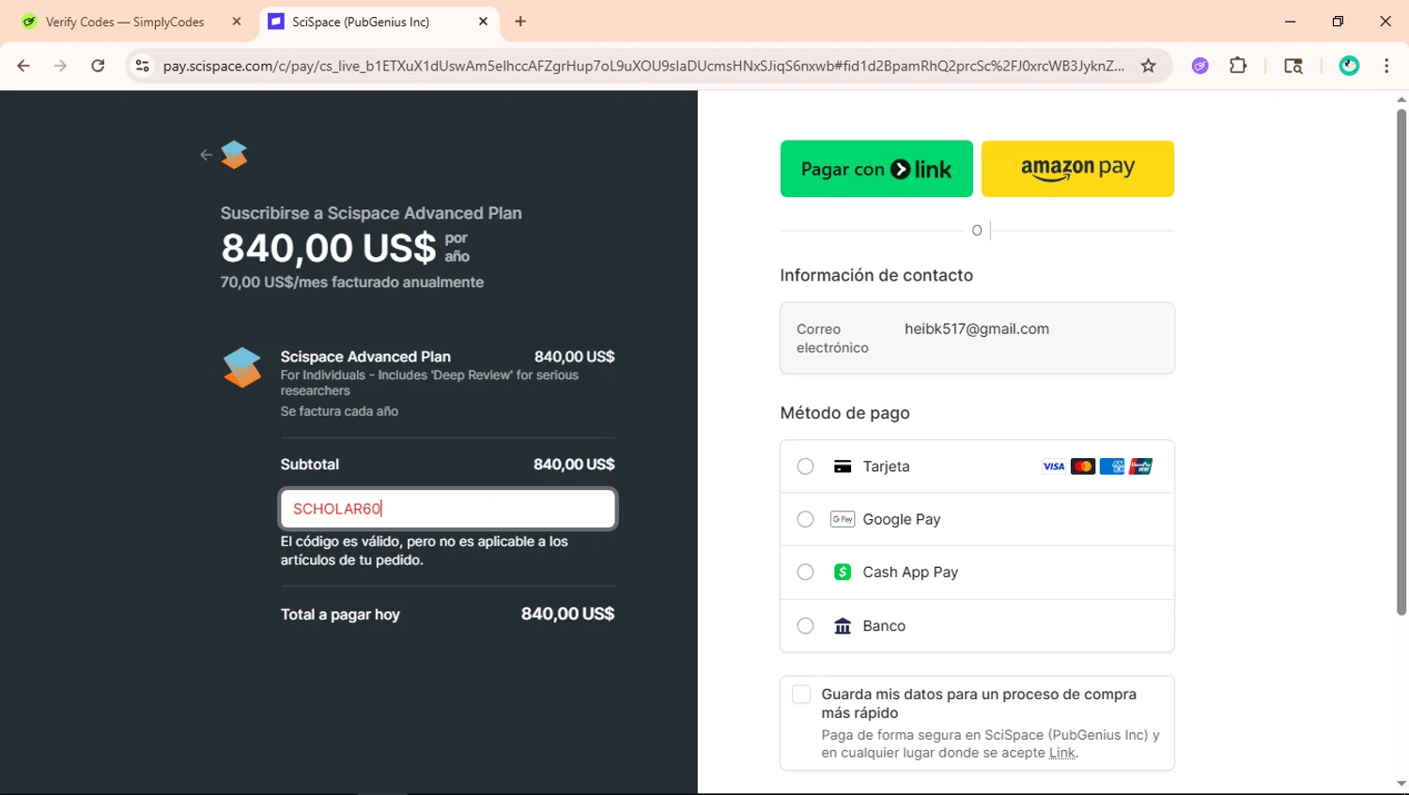The image size is (1409, 795).
Task: Click the UnionPay logo
Action: [x=1140, y=466]
